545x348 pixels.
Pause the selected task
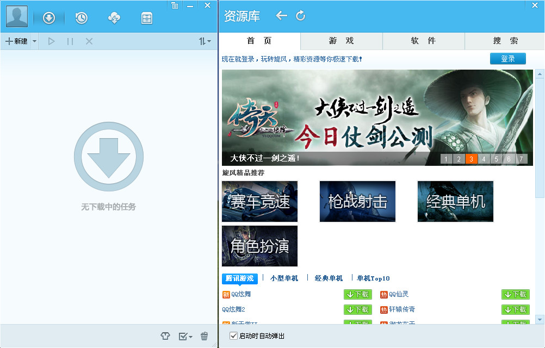click(x=70, y=41)
